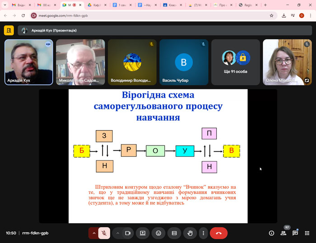
Task: Expand video settings arrow beside camera
Action: 118,233
